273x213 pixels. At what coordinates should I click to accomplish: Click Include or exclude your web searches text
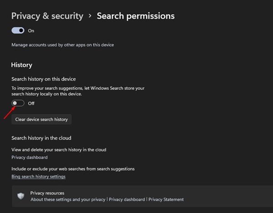click(x=73, y=169)
